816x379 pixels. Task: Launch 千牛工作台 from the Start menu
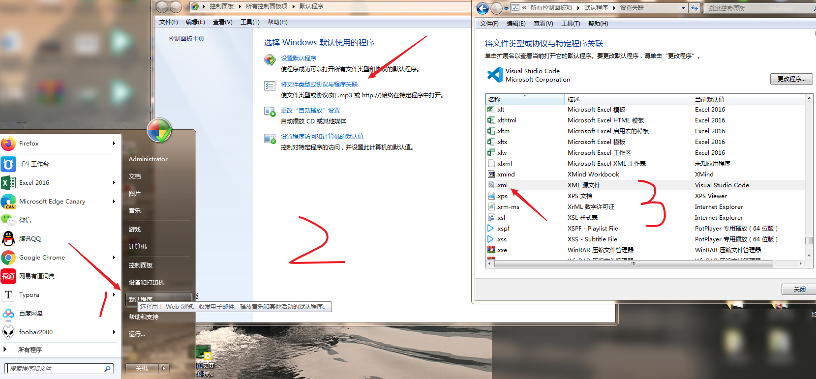tap(59, 164)
